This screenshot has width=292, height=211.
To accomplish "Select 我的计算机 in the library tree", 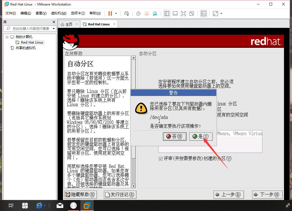I will point(24,37).
